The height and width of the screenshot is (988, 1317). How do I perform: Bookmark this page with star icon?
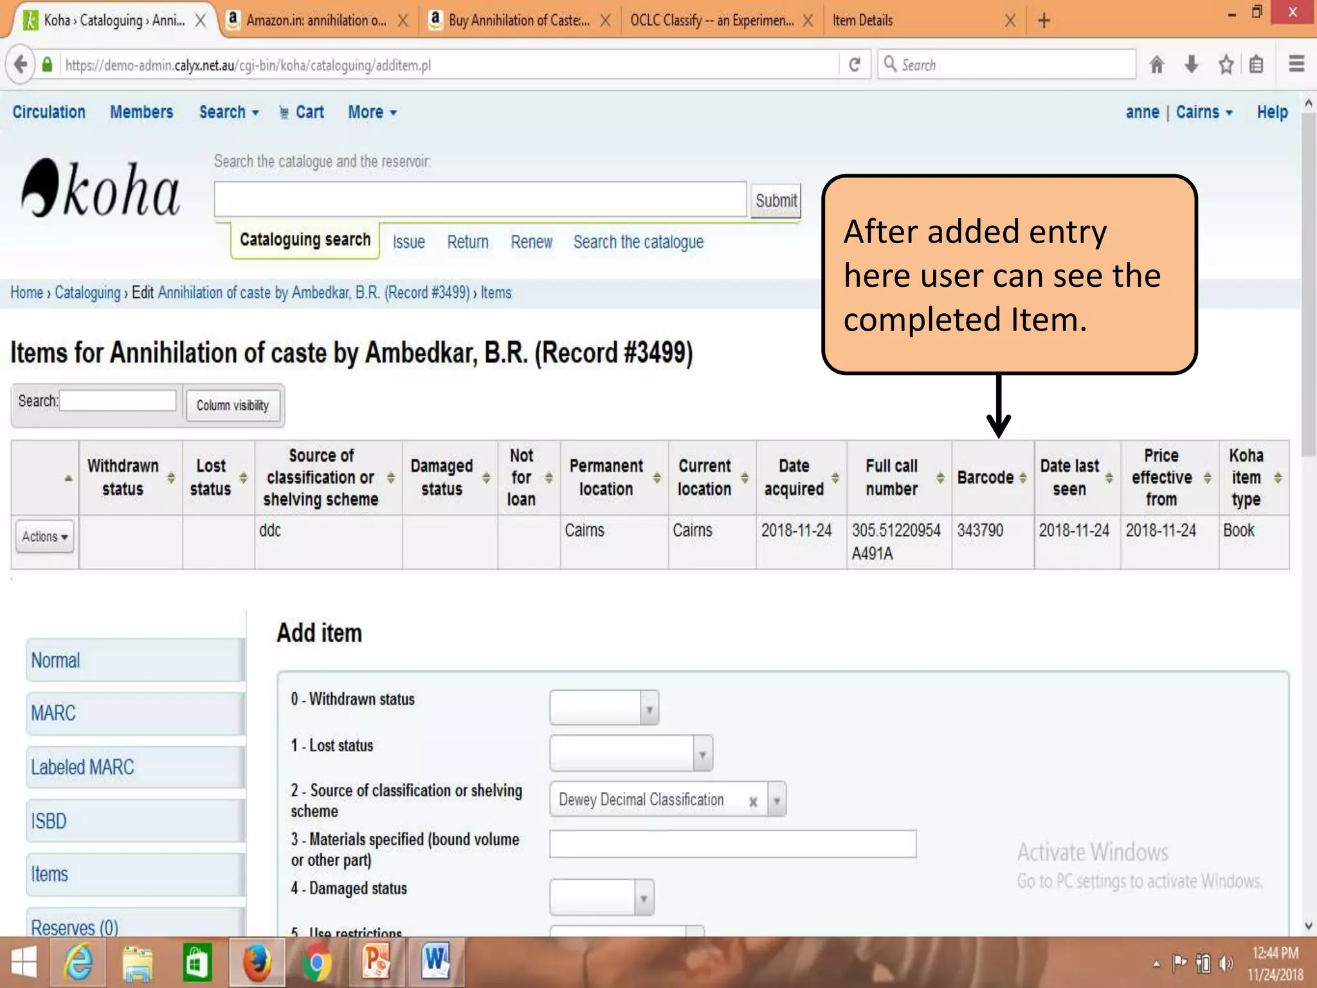tap(1226, 64)
